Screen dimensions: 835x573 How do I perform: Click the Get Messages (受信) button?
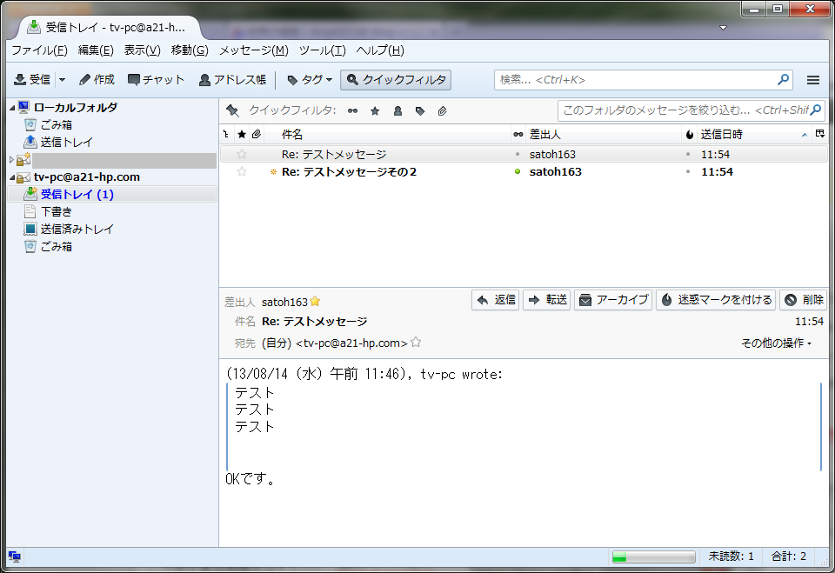[x=32, y=80]
